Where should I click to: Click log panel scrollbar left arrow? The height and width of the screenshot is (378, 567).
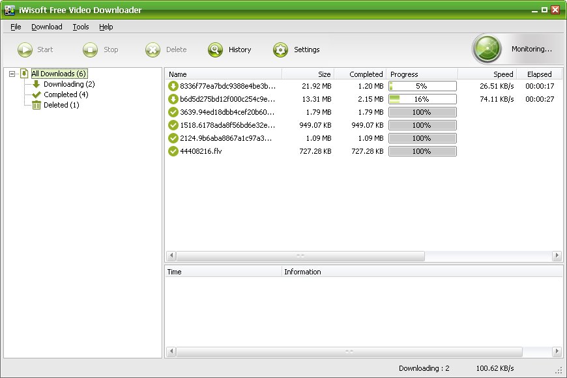171,351
